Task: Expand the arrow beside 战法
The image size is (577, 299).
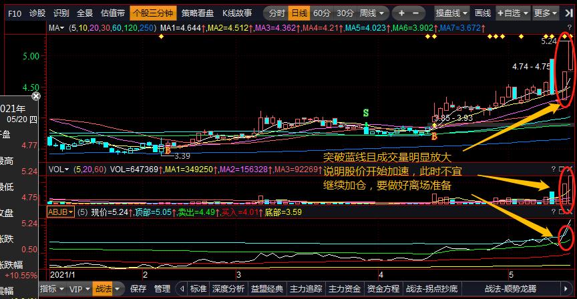Action: click(118, 289)
